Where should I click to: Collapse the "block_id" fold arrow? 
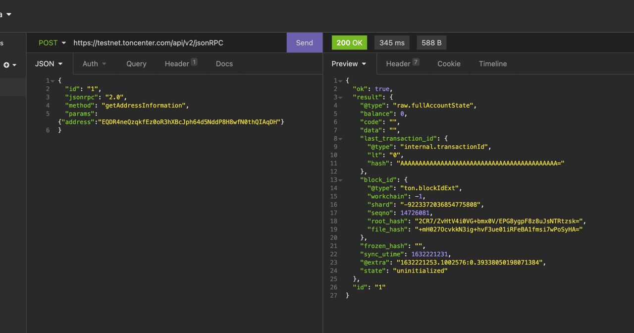click(x=340, y=180)
